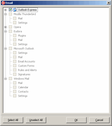Tick the Rules and Alerts checkbox
Image resolution: width=112 pixels, height=126 pixels.
(15, 70)
